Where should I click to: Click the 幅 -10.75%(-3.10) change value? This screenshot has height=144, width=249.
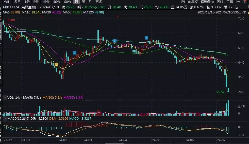(x=91, y=7)
